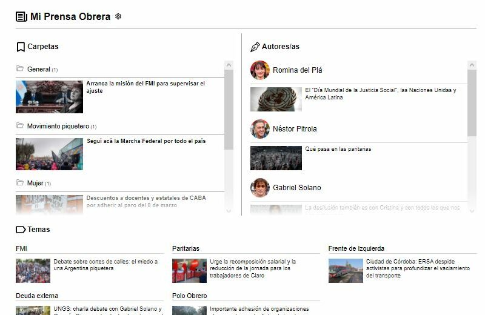Click the Mujer folder icon

(20, 183)
